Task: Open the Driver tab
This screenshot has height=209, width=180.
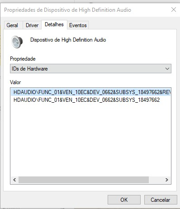Action: [32, 25]
